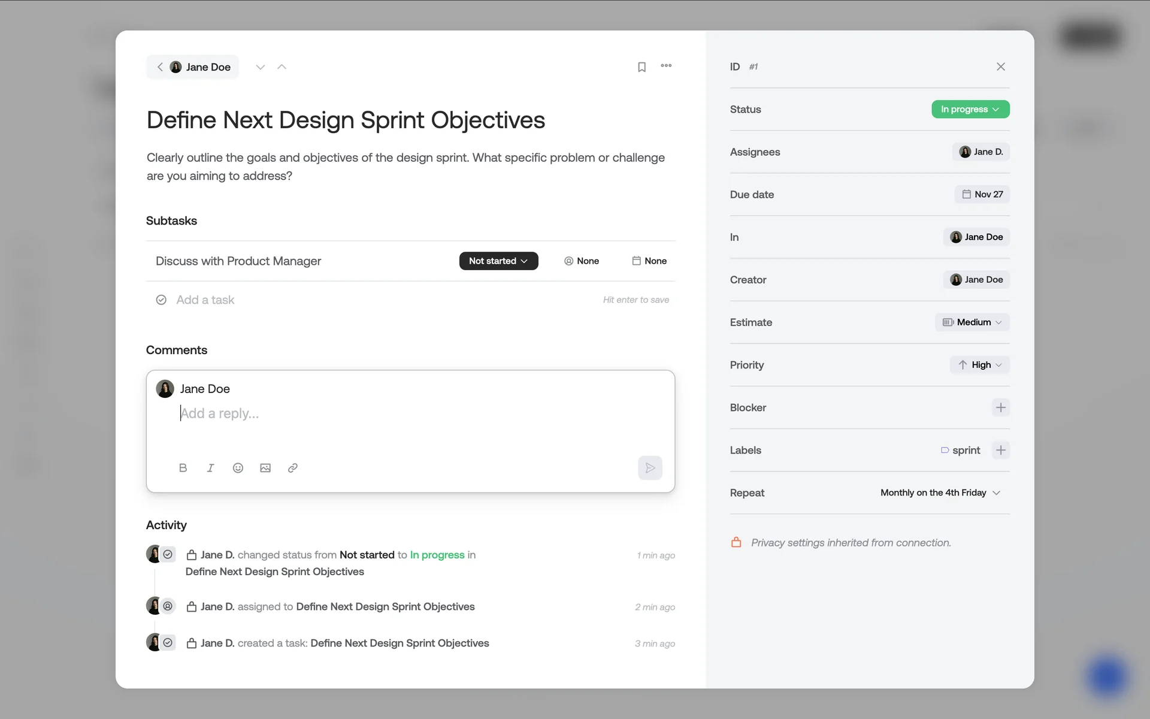
Task: Open the emoji picker in comment box
Action: pyautogui.click(x=238, y=468)
